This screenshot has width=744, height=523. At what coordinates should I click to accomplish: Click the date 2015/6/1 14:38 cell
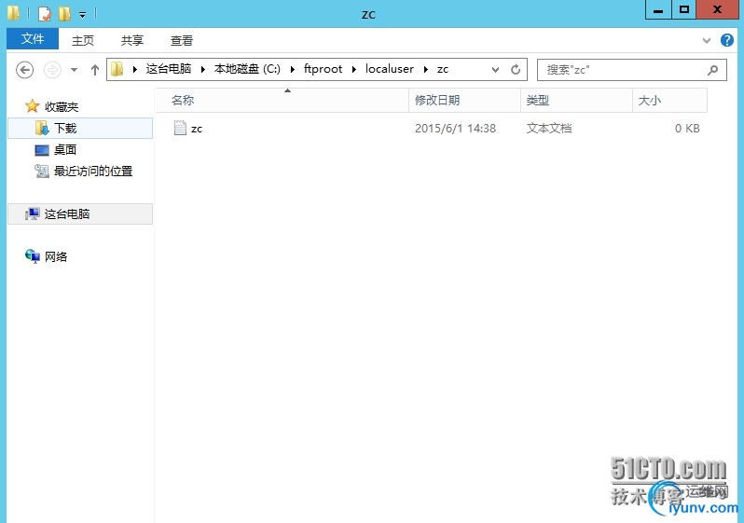456,129
